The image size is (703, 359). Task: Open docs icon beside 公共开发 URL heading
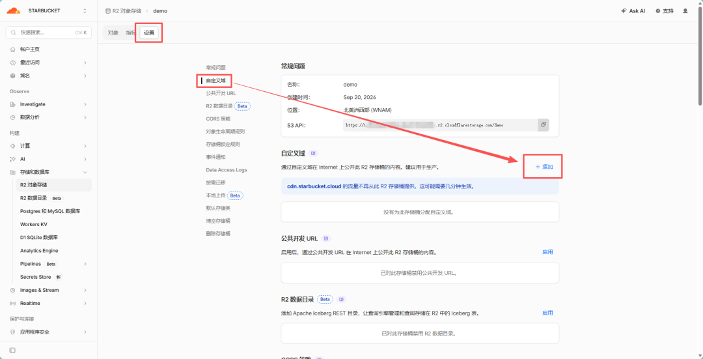326,238
